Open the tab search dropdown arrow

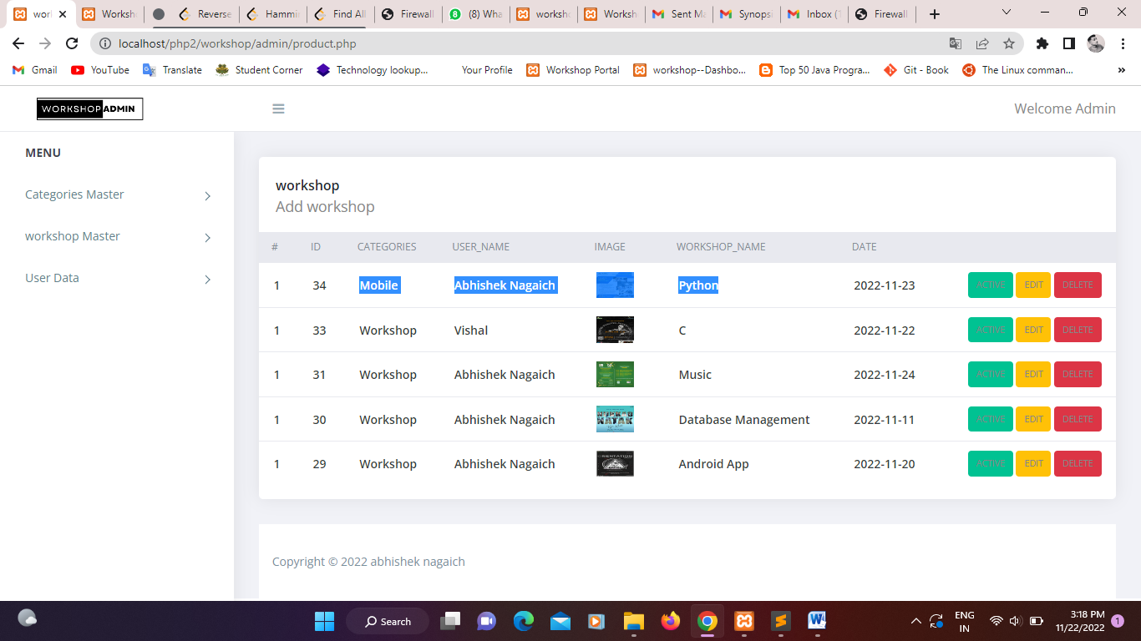[1007, 13]
